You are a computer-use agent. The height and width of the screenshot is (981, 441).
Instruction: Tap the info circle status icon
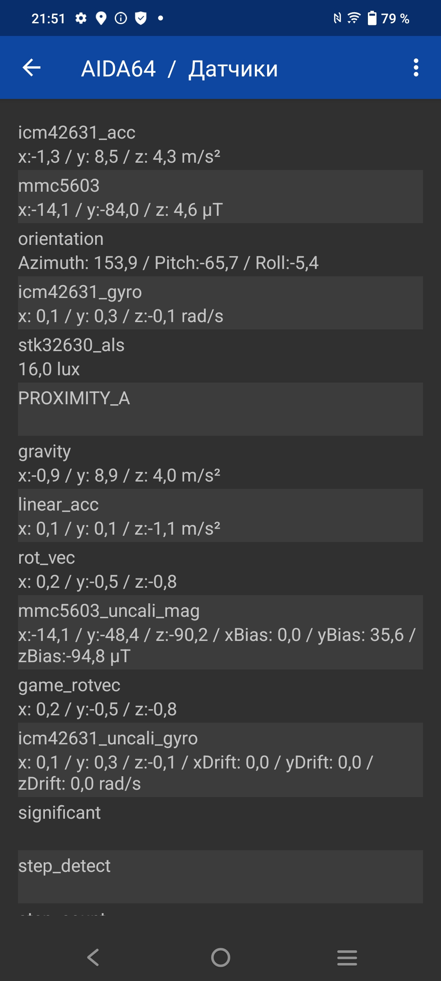[x=121, y=18]
